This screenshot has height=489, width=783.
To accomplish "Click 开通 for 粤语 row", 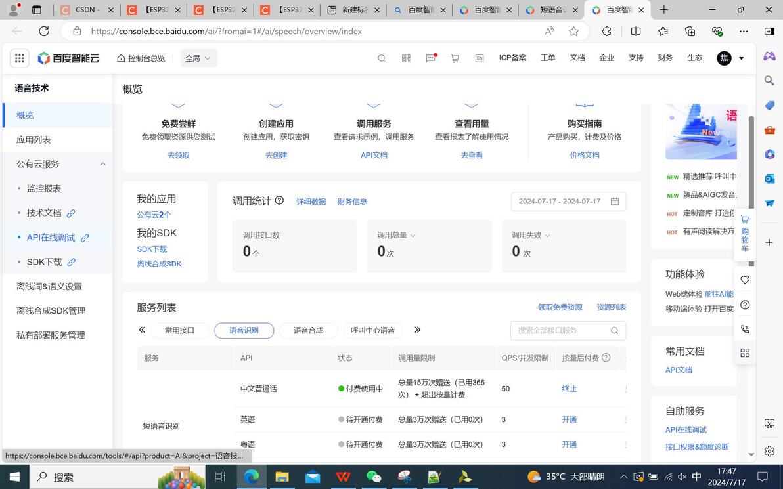I will coord(570,444).
